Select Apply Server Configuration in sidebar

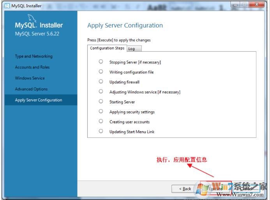coord(41,100)
